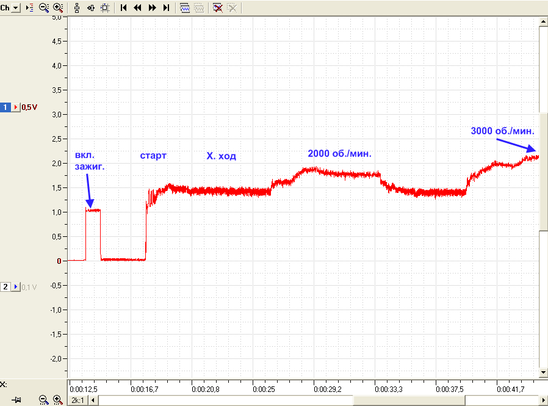Open the Ch channel dropdown

click(16, 8)
